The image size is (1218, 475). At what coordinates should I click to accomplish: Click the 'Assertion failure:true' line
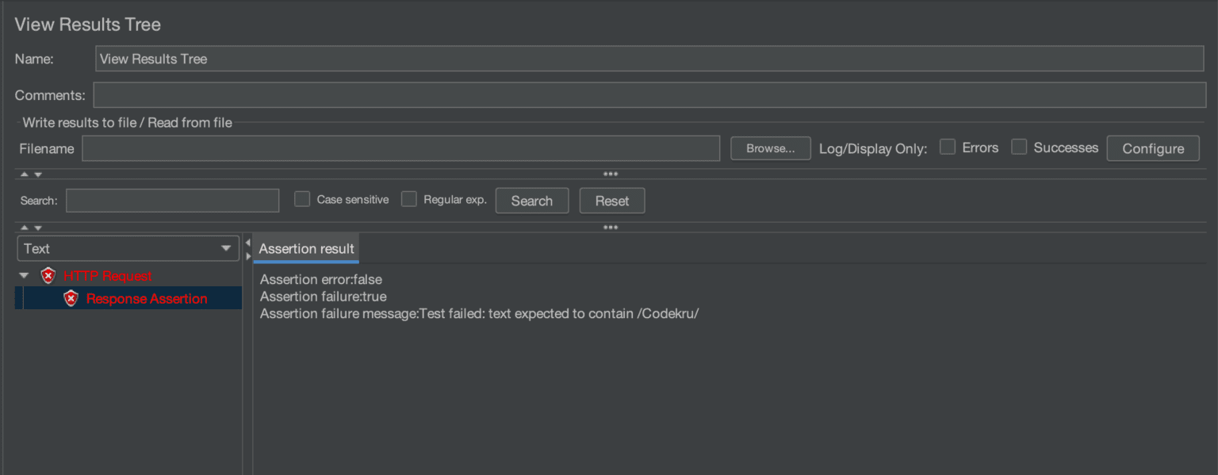324,297
